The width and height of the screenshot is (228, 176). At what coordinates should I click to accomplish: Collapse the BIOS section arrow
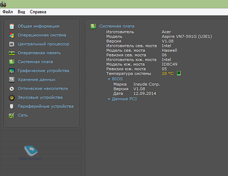(109, 79)
